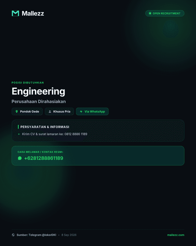Select the Khusus Pria tag

[x=59, y=112]
